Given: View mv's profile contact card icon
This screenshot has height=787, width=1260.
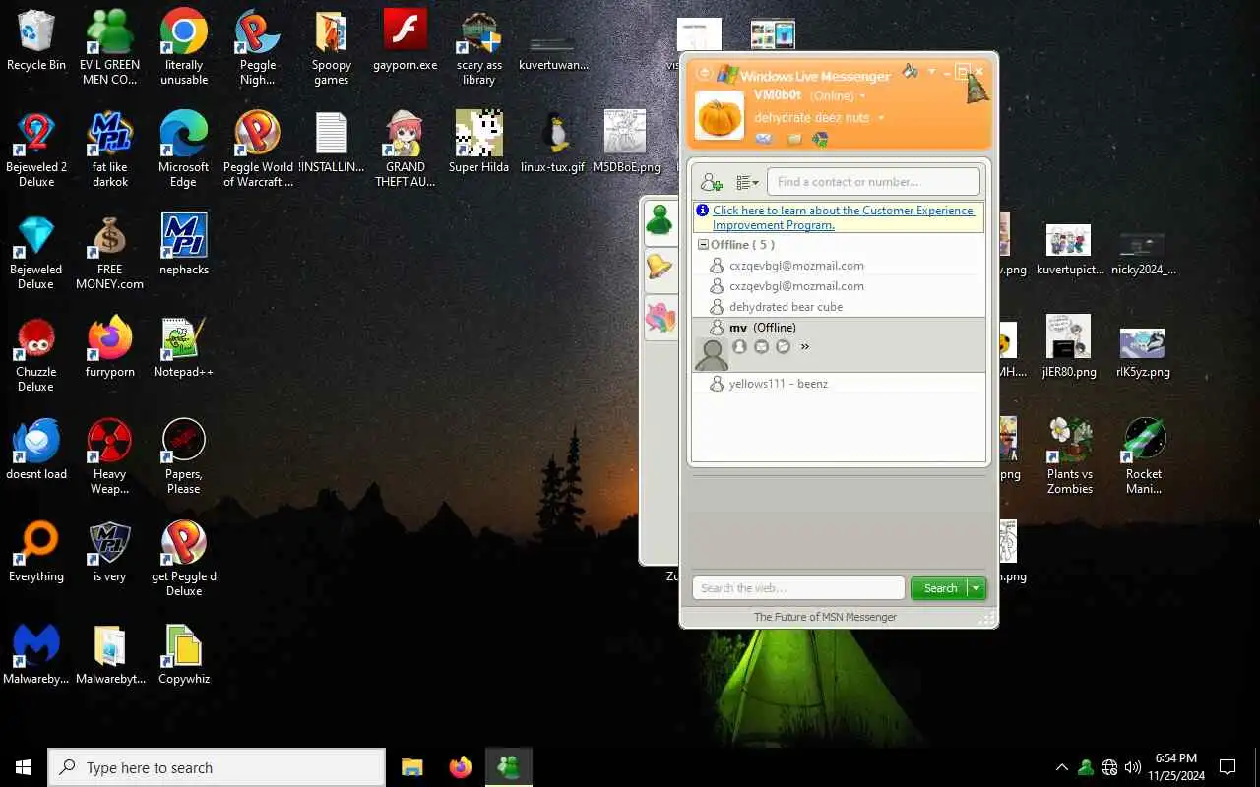Looking at the screenshot, I should click(x=740, y=347).
